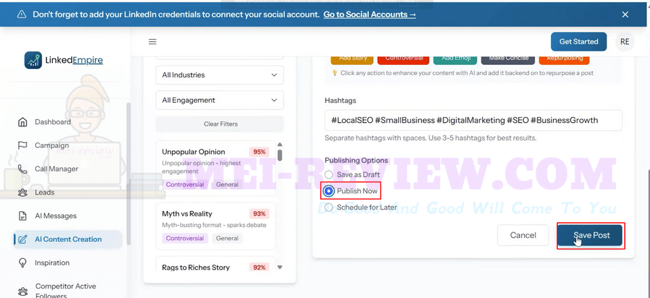Open the RE profile avatar
The height and width of the screenshot is (298, 650).
tap(625, 42)
